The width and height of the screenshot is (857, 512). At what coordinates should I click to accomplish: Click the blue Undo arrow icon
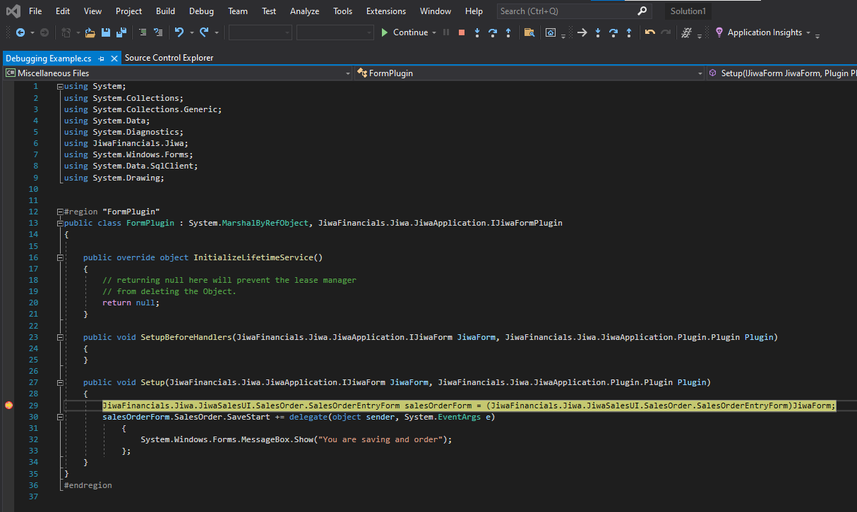(x=179, y=32)
